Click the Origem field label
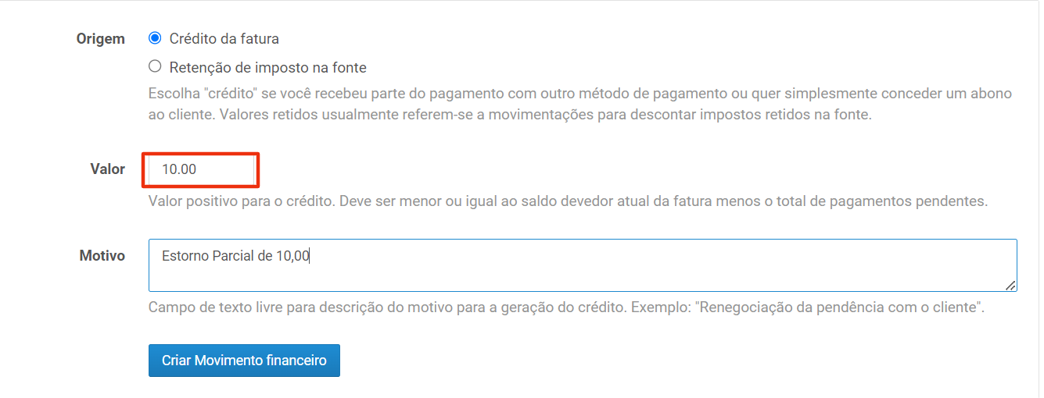Screen dimensions: 1044x398 click(x=100, y=39)
